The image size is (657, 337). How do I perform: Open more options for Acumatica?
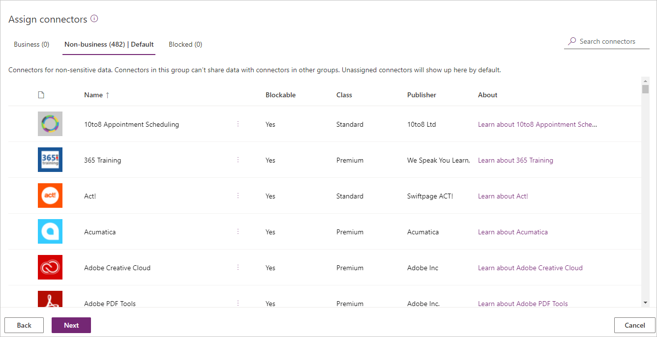click(238, 231)
